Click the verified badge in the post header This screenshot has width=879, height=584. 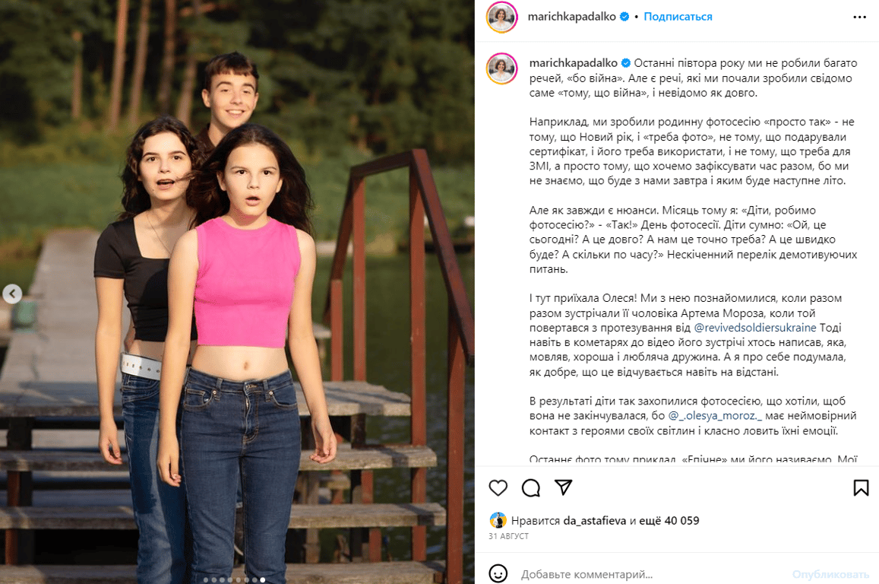point(624,17)
